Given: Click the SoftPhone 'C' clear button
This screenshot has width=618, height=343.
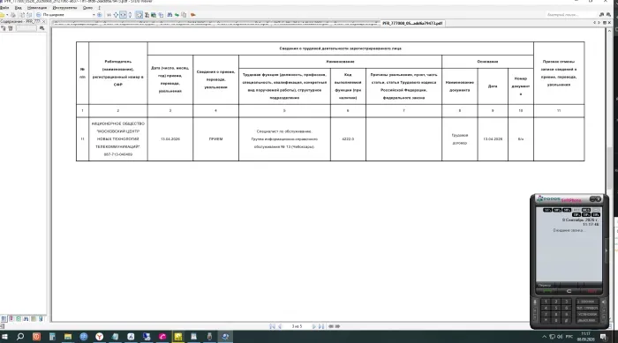Looking at the screenshot, I should point(569,291).
